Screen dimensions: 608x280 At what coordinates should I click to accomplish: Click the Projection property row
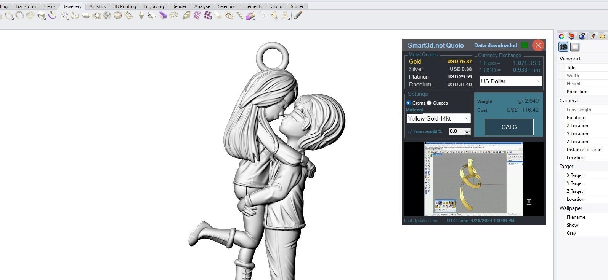pyautogui.click(x=583, y=92)
